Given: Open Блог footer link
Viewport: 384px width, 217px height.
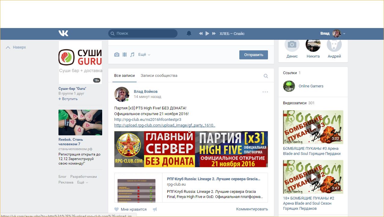Looking at the screenshot, I should point(62,177).
